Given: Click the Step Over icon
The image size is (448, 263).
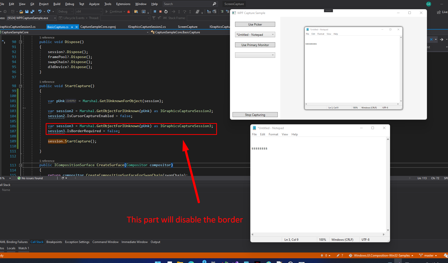Looking at the screenshot, I should coord(185,12).
